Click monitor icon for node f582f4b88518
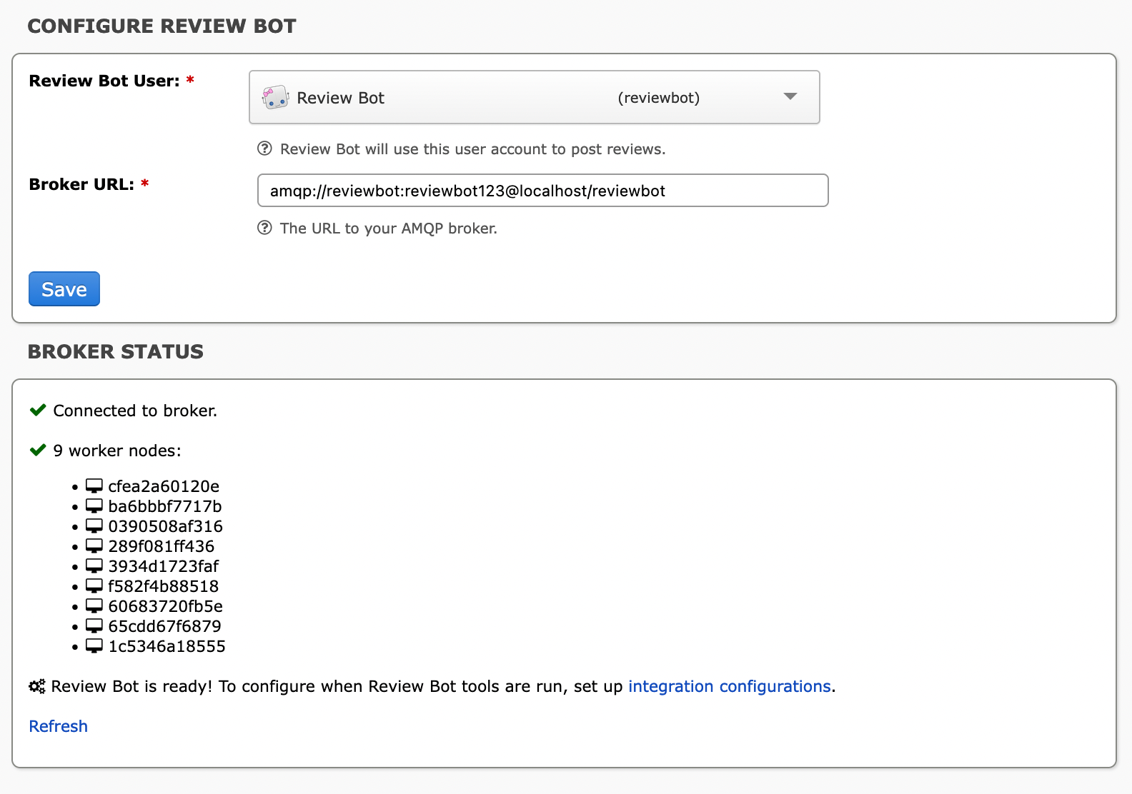 pos(94,586)
